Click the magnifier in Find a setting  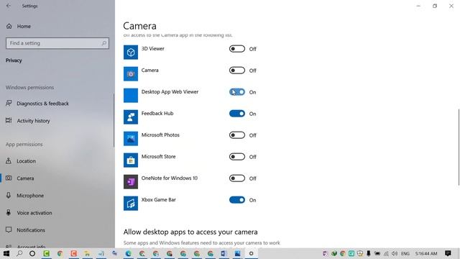pos(103,43)
